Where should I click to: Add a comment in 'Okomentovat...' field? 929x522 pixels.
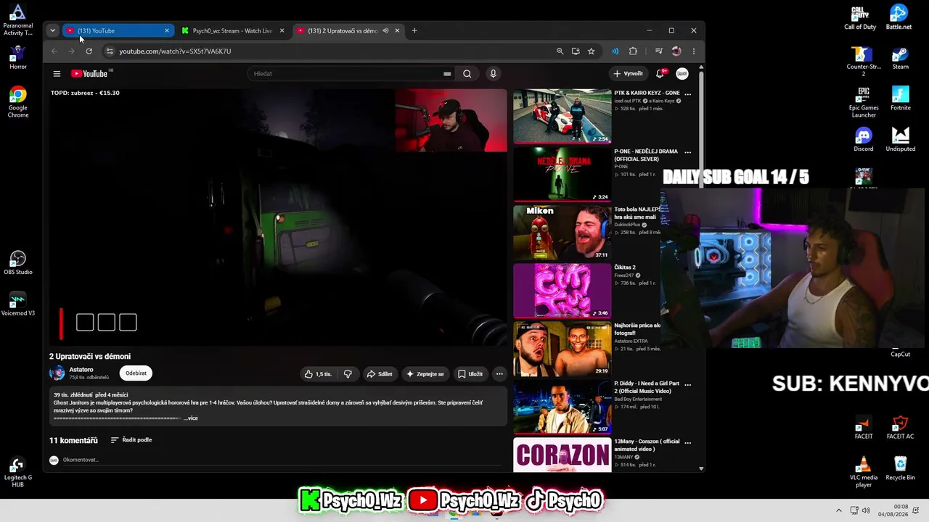[282, 460]
